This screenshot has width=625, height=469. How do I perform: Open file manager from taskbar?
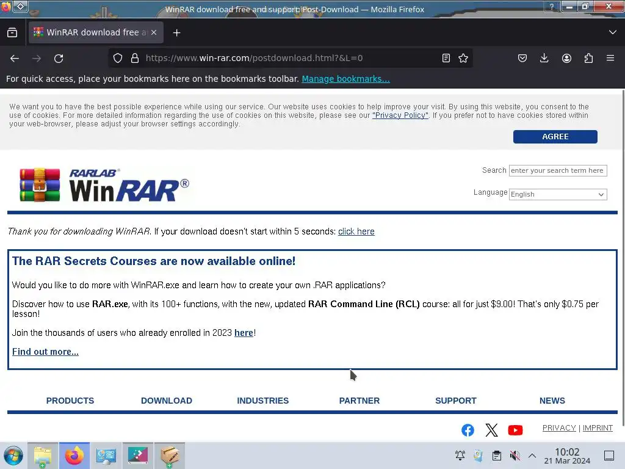click(43, 456)
